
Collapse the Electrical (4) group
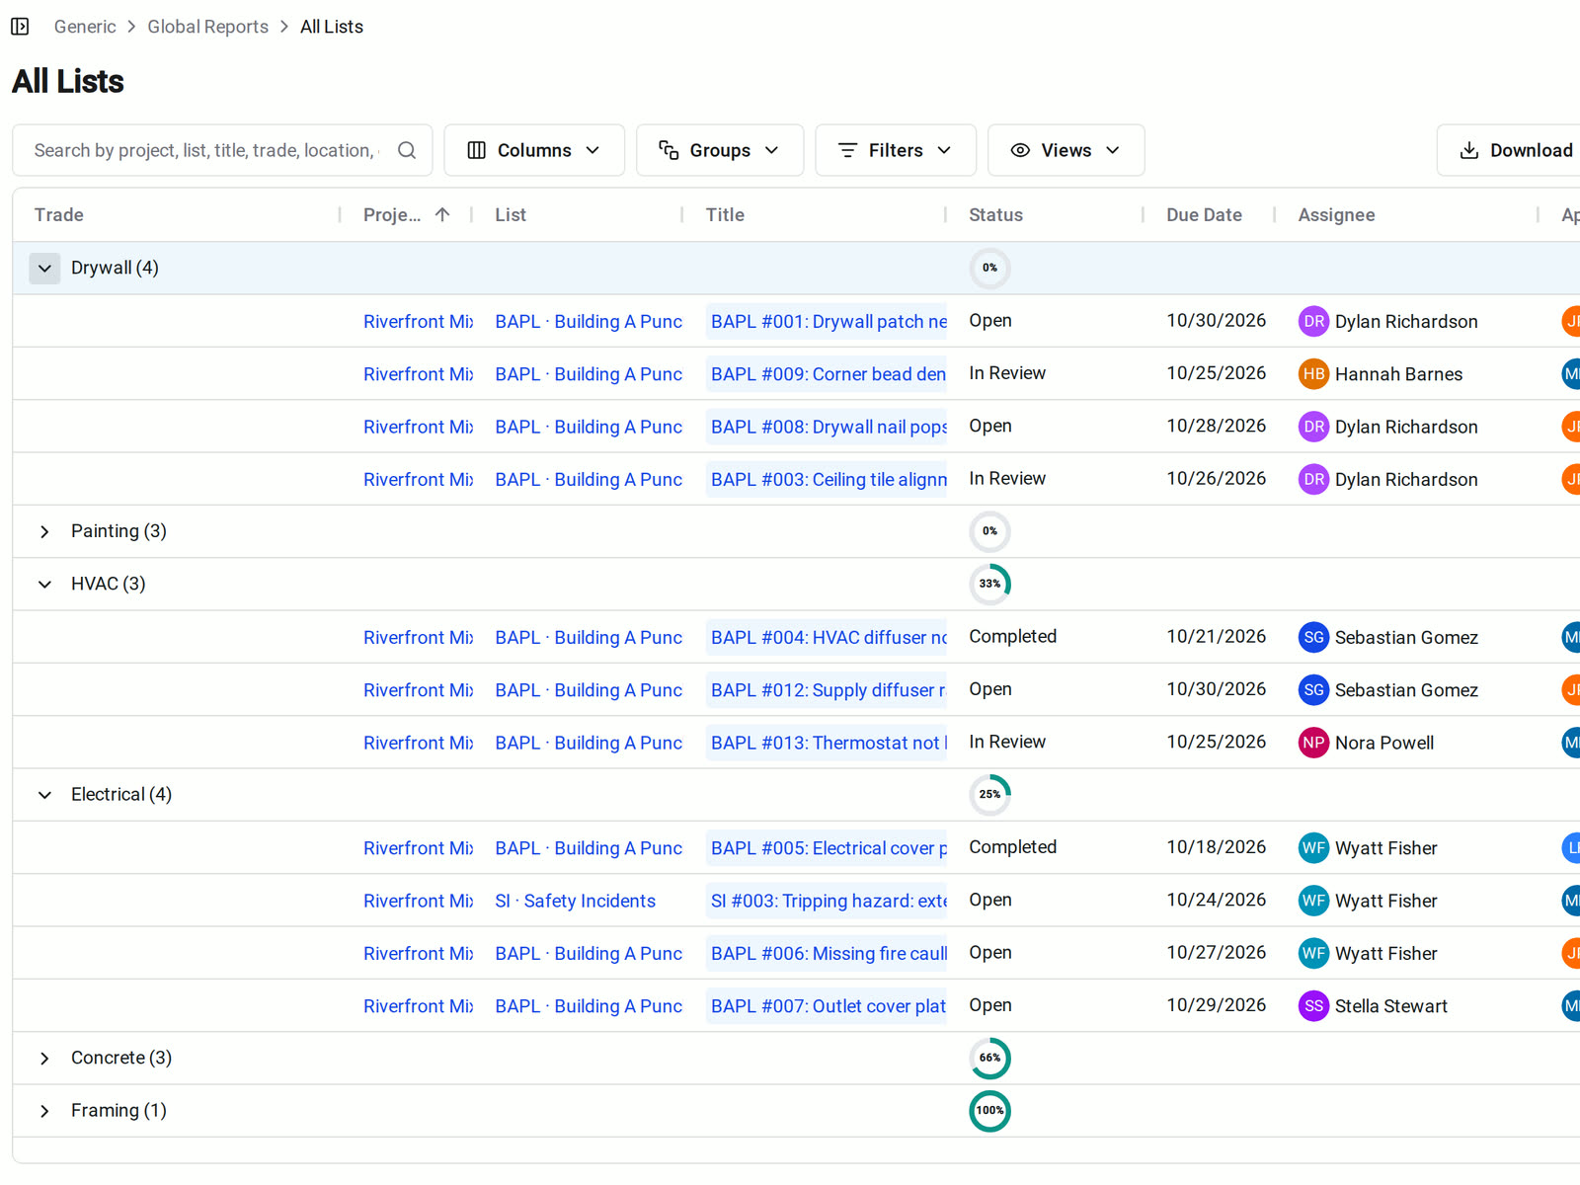pyautogui.click(x=44, y=795)
